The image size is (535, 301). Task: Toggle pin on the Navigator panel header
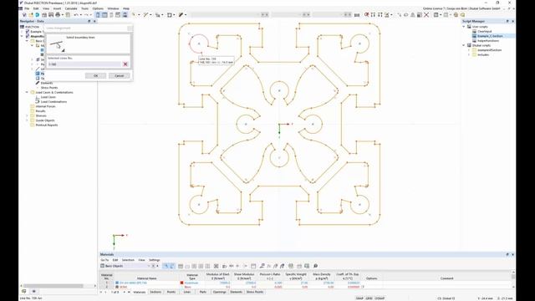[89, 21]
